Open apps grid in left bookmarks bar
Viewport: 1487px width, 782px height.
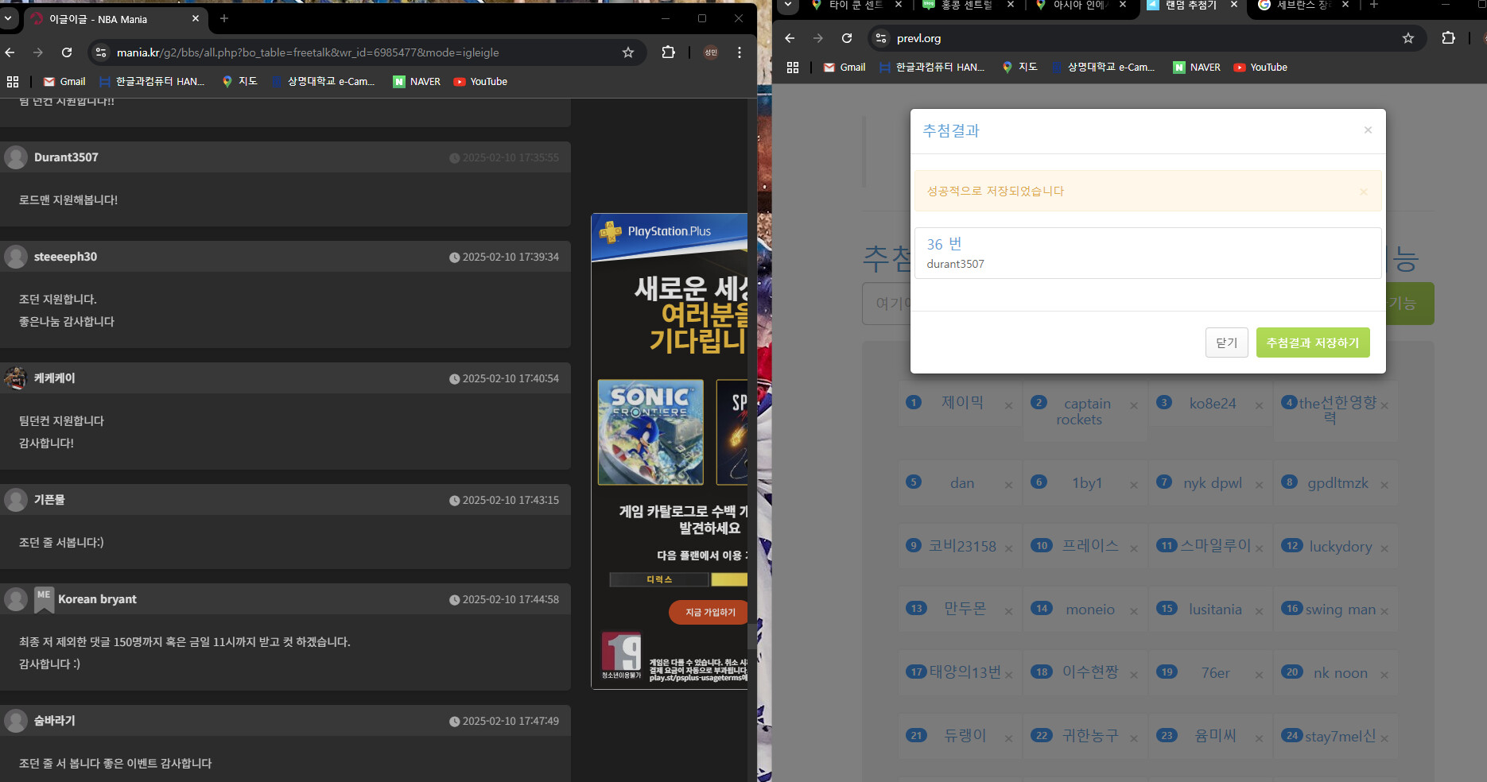13,82
